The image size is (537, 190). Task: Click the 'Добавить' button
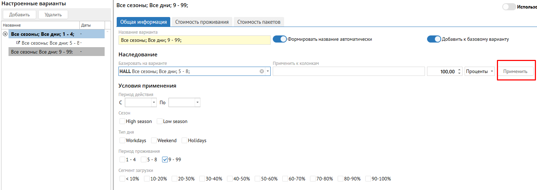(19, 15)
